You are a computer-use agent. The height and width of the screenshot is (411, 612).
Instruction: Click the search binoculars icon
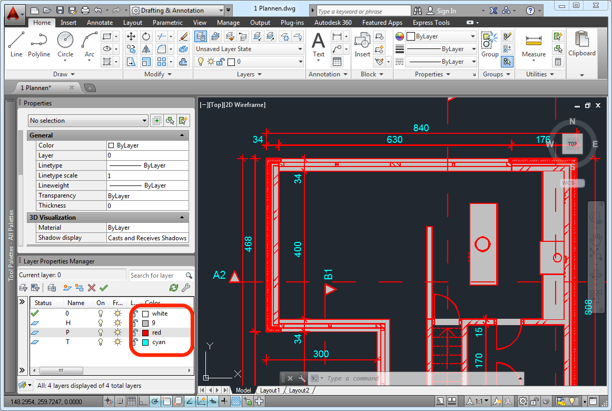pos(418,11)
